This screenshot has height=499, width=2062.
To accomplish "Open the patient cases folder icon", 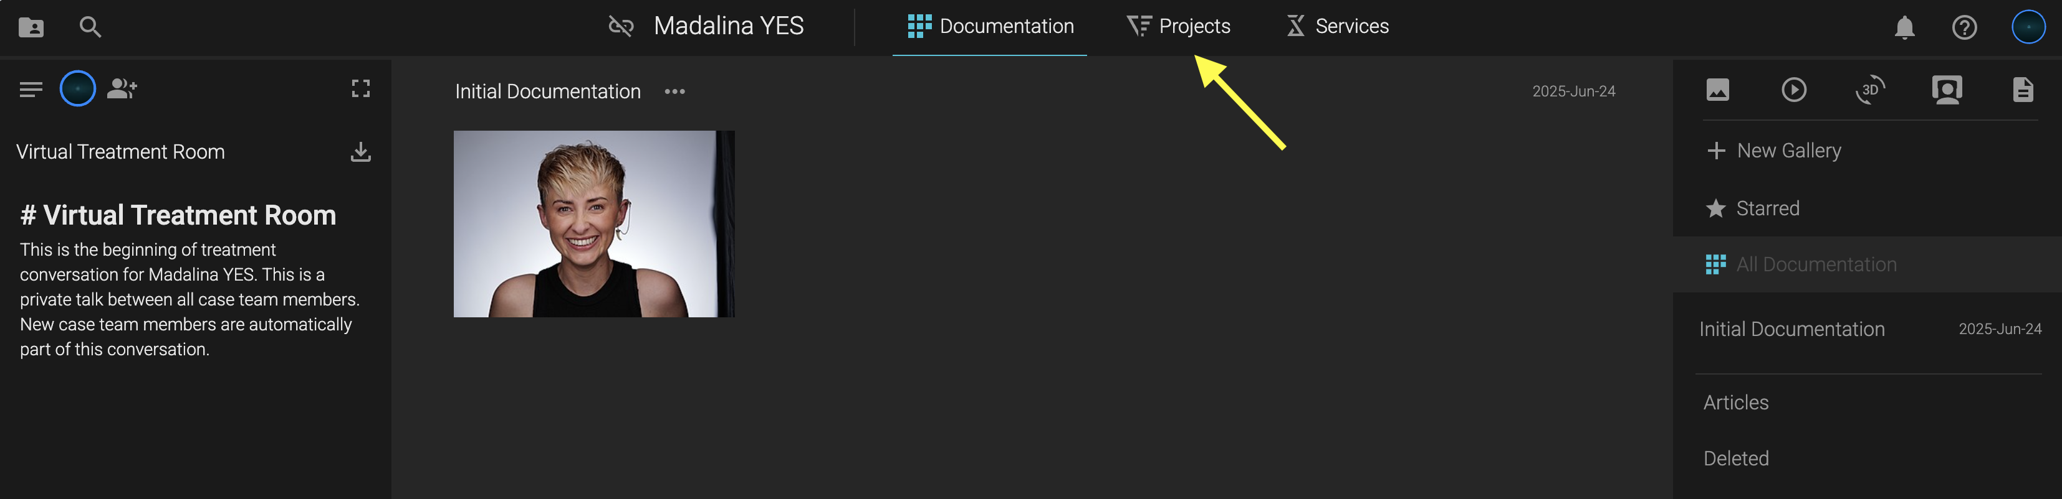I will pyautogui.click(x=31, y=27).
